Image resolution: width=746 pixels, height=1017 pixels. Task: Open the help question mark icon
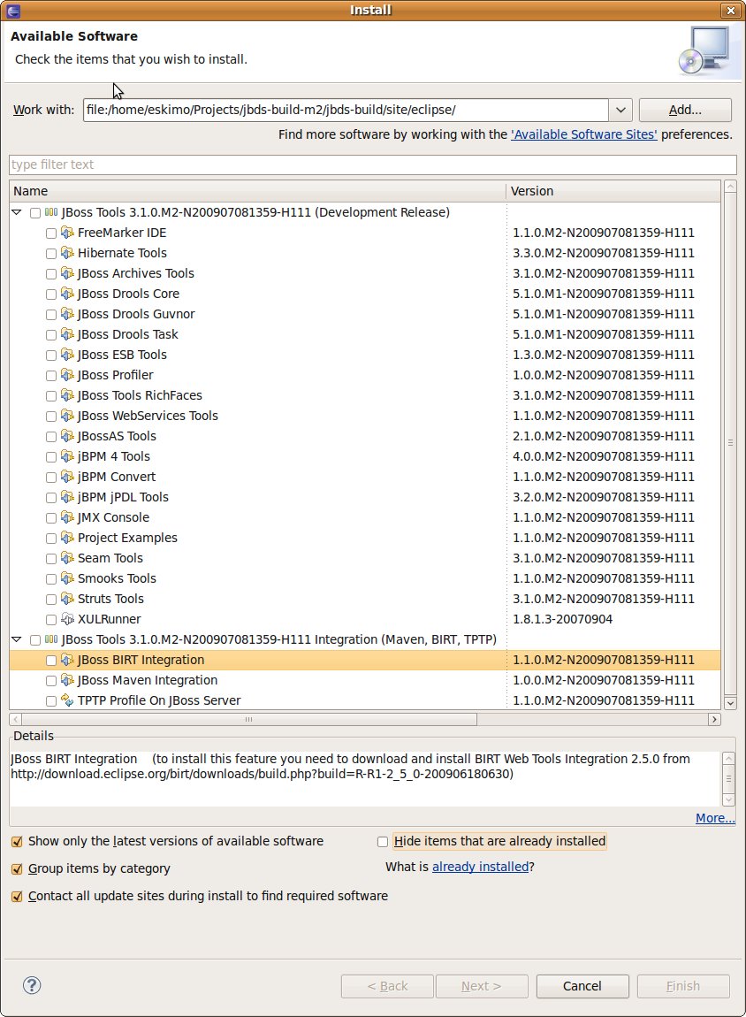[32, 985]
